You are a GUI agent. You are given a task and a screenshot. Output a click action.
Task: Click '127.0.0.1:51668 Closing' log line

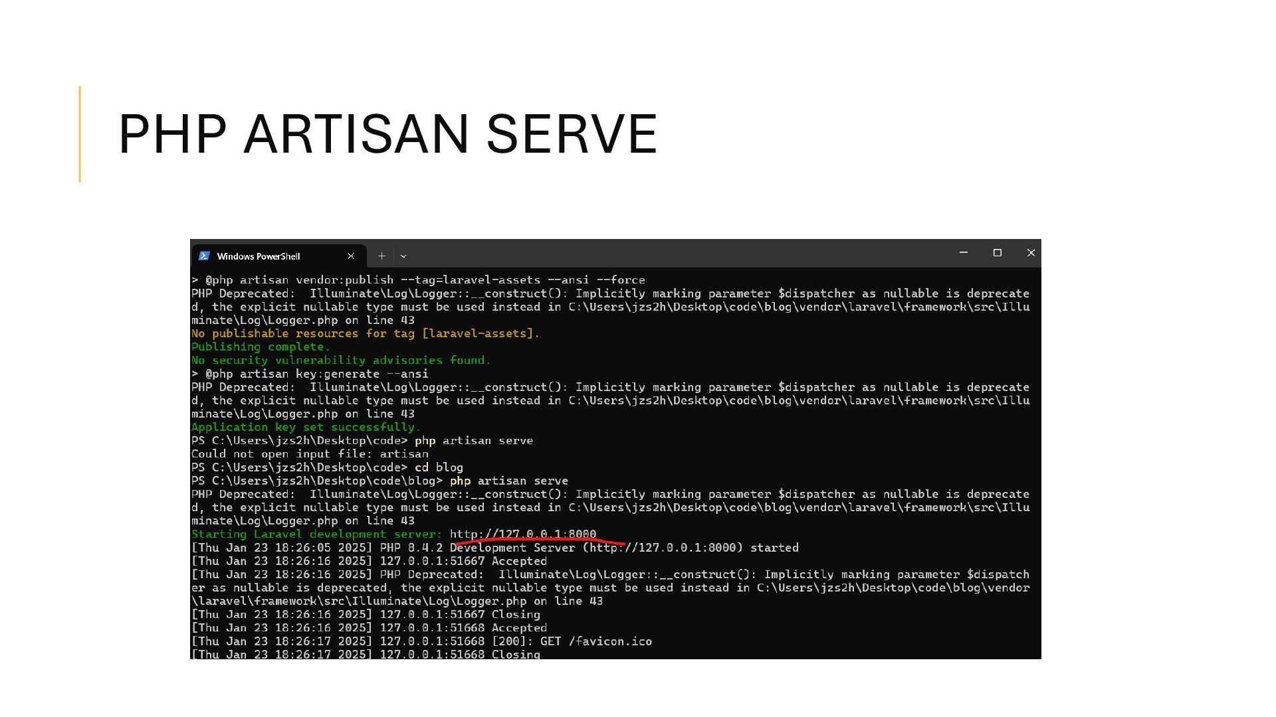366,654
